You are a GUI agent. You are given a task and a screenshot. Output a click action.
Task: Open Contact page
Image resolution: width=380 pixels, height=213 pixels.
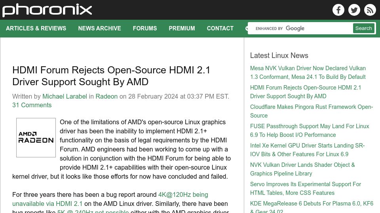220,28
